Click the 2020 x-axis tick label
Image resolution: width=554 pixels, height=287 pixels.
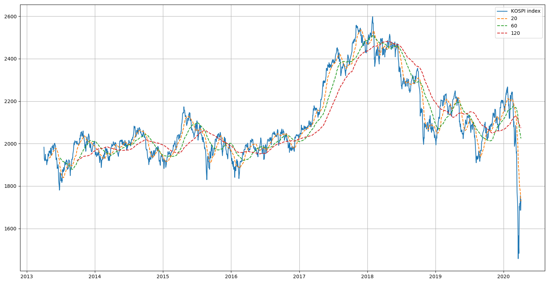click(x=504, y=276)
